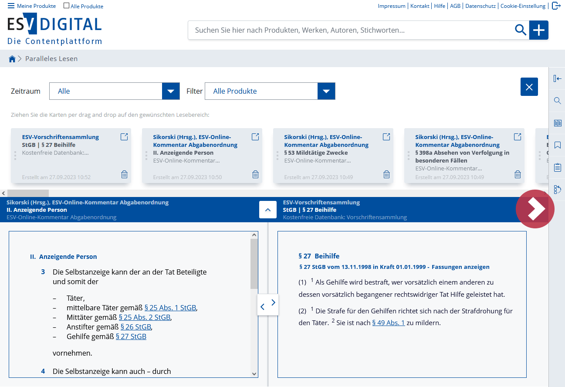
Task: Collapse sidebar with top right-panel icon
Action: coord(557,78)
